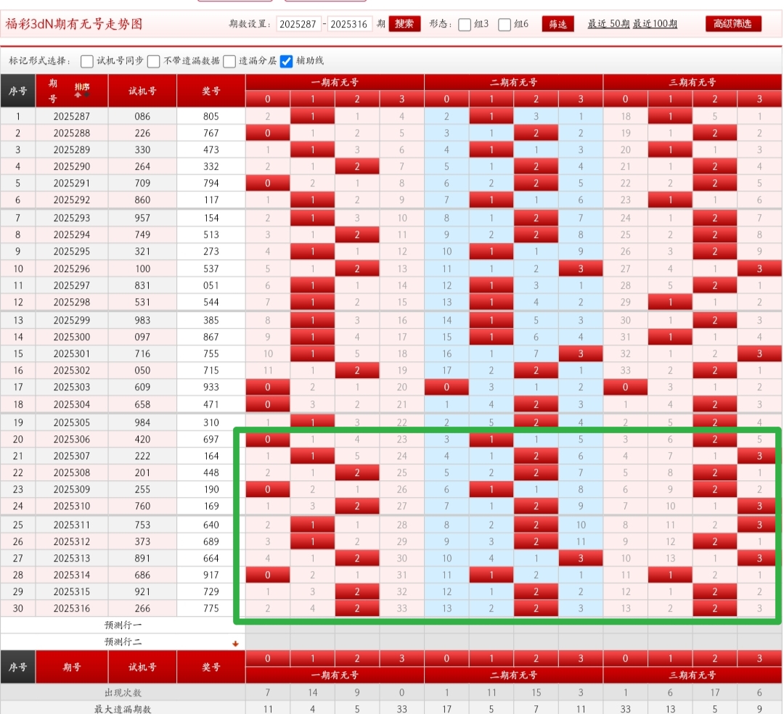This screenshot has width=784, height=714.
Task: Click trial number 321 in row 2025295
Action: point(142,251)
